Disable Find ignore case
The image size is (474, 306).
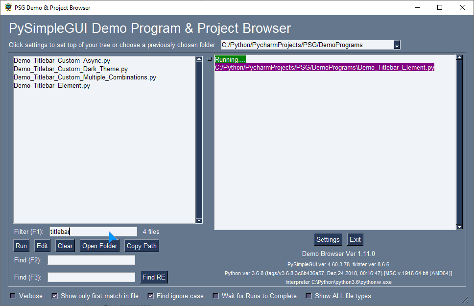[x=150, y=296]
